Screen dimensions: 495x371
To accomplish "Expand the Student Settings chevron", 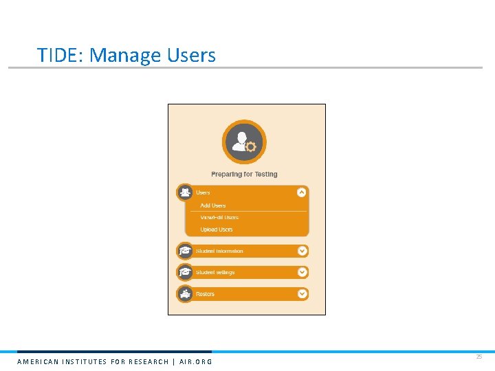I will pyautogui.click(x=302, y=272).
